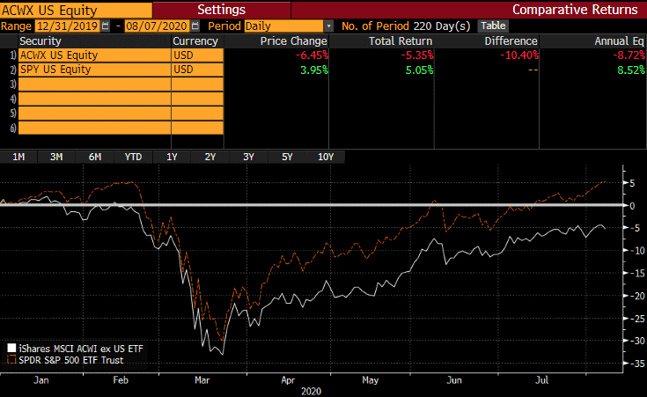Select the Comparative Returns header tab
Screen dimensions: 647x397
pyautogui.click(x=575, y=10)
